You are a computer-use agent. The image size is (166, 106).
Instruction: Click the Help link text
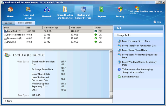point(159,22)
